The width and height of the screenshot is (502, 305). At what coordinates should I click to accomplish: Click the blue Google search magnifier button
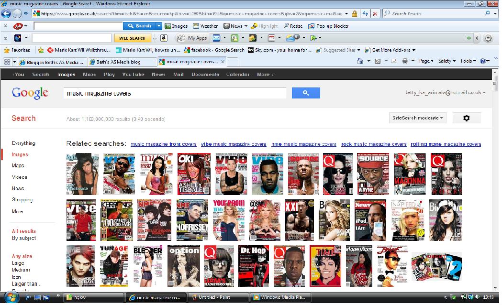point(306,93)
